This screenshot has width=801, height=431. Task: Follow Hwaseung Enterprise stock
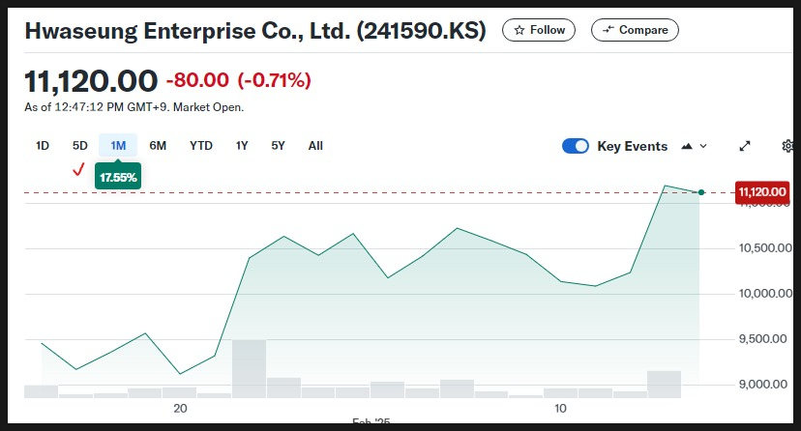click(x=539, y=30)
